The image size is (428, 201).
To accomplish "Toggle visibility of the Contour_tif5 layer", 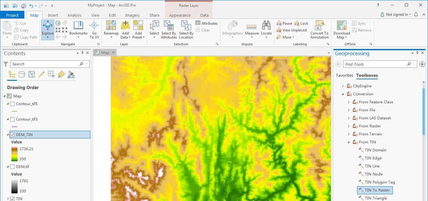I will [x=12, y=104].
